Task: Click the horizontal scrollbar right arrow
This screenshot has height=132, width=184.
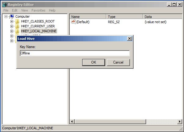Action: [179, 122]
